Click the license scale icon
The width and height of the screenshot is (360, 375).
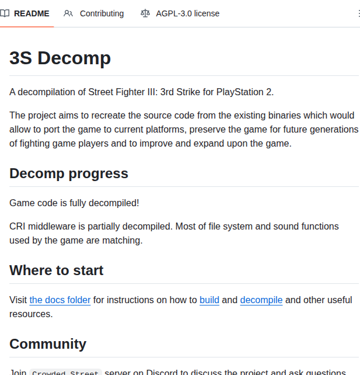(x=145, y=13)
